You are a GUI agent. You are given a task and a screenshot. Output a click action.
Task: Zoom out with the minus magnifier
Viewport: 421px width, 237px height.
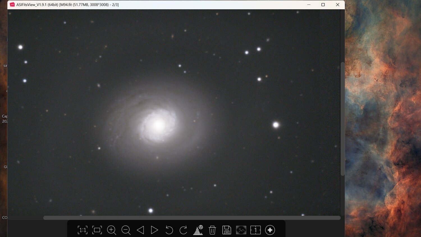coord(126,230)
